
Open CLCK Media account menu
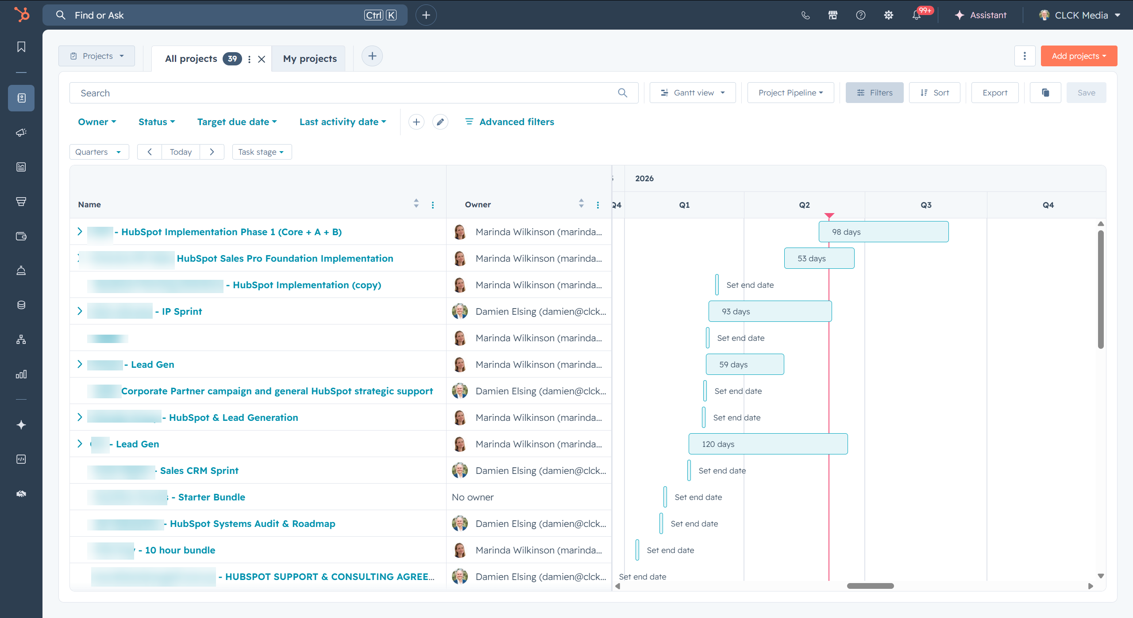point(1079,15)
